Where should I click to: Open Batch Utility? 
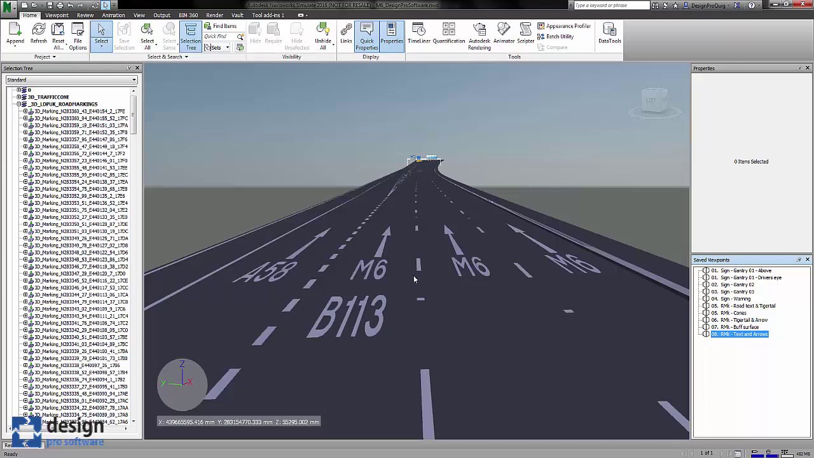coord(555,36)
